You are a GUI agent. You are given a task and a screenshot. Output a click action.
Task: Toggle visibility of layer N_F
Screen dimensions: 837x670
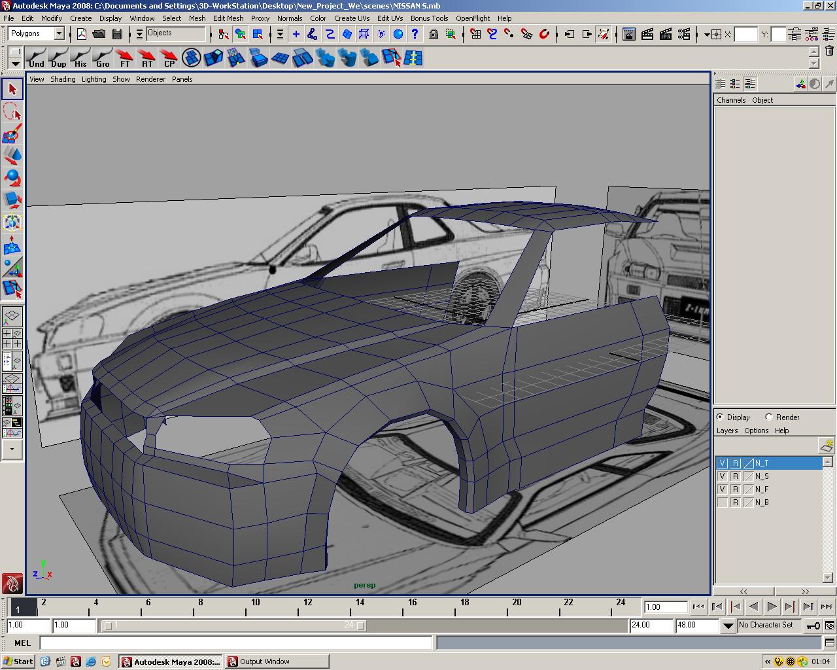click(722, 489)
